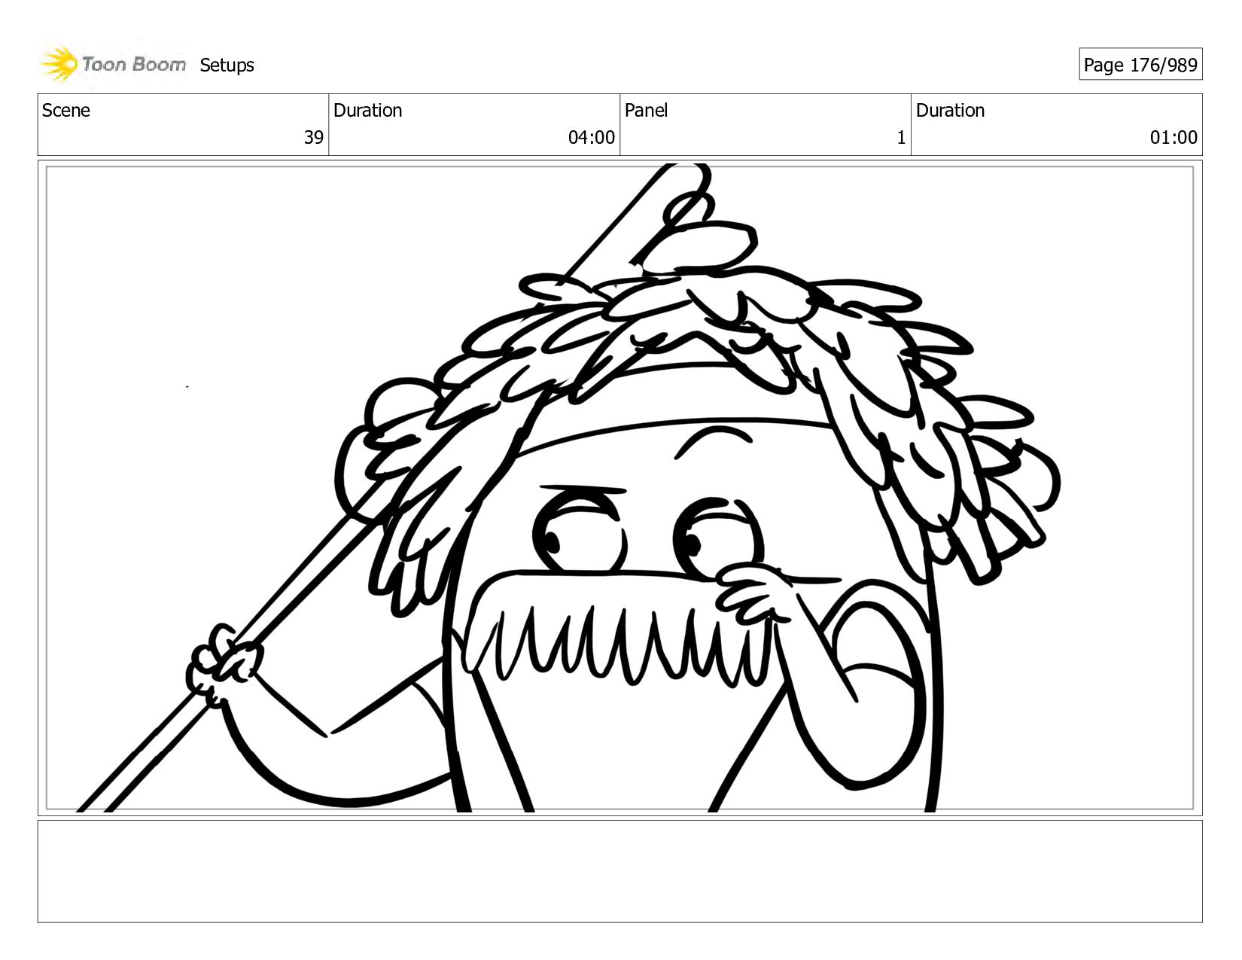Screen dimensions: 1242x960
Task: Click the panel duration value "01:00"
Action: (x=1174, y=137)
